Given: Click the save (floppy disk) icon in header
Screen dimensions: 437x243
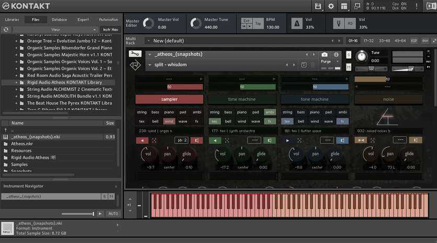Looking at the screenshot, I should pos(318,6).
